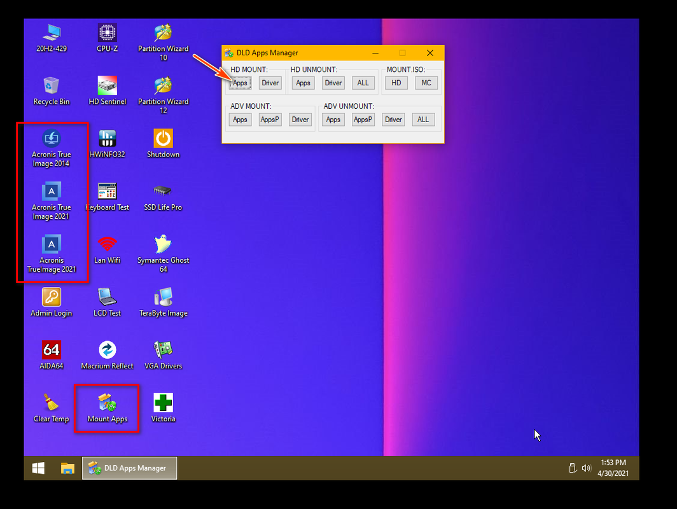Click DLD Apps Manager taskbar button
The height and width of the screenshot is (509, 677).
(x=130, y=468)
